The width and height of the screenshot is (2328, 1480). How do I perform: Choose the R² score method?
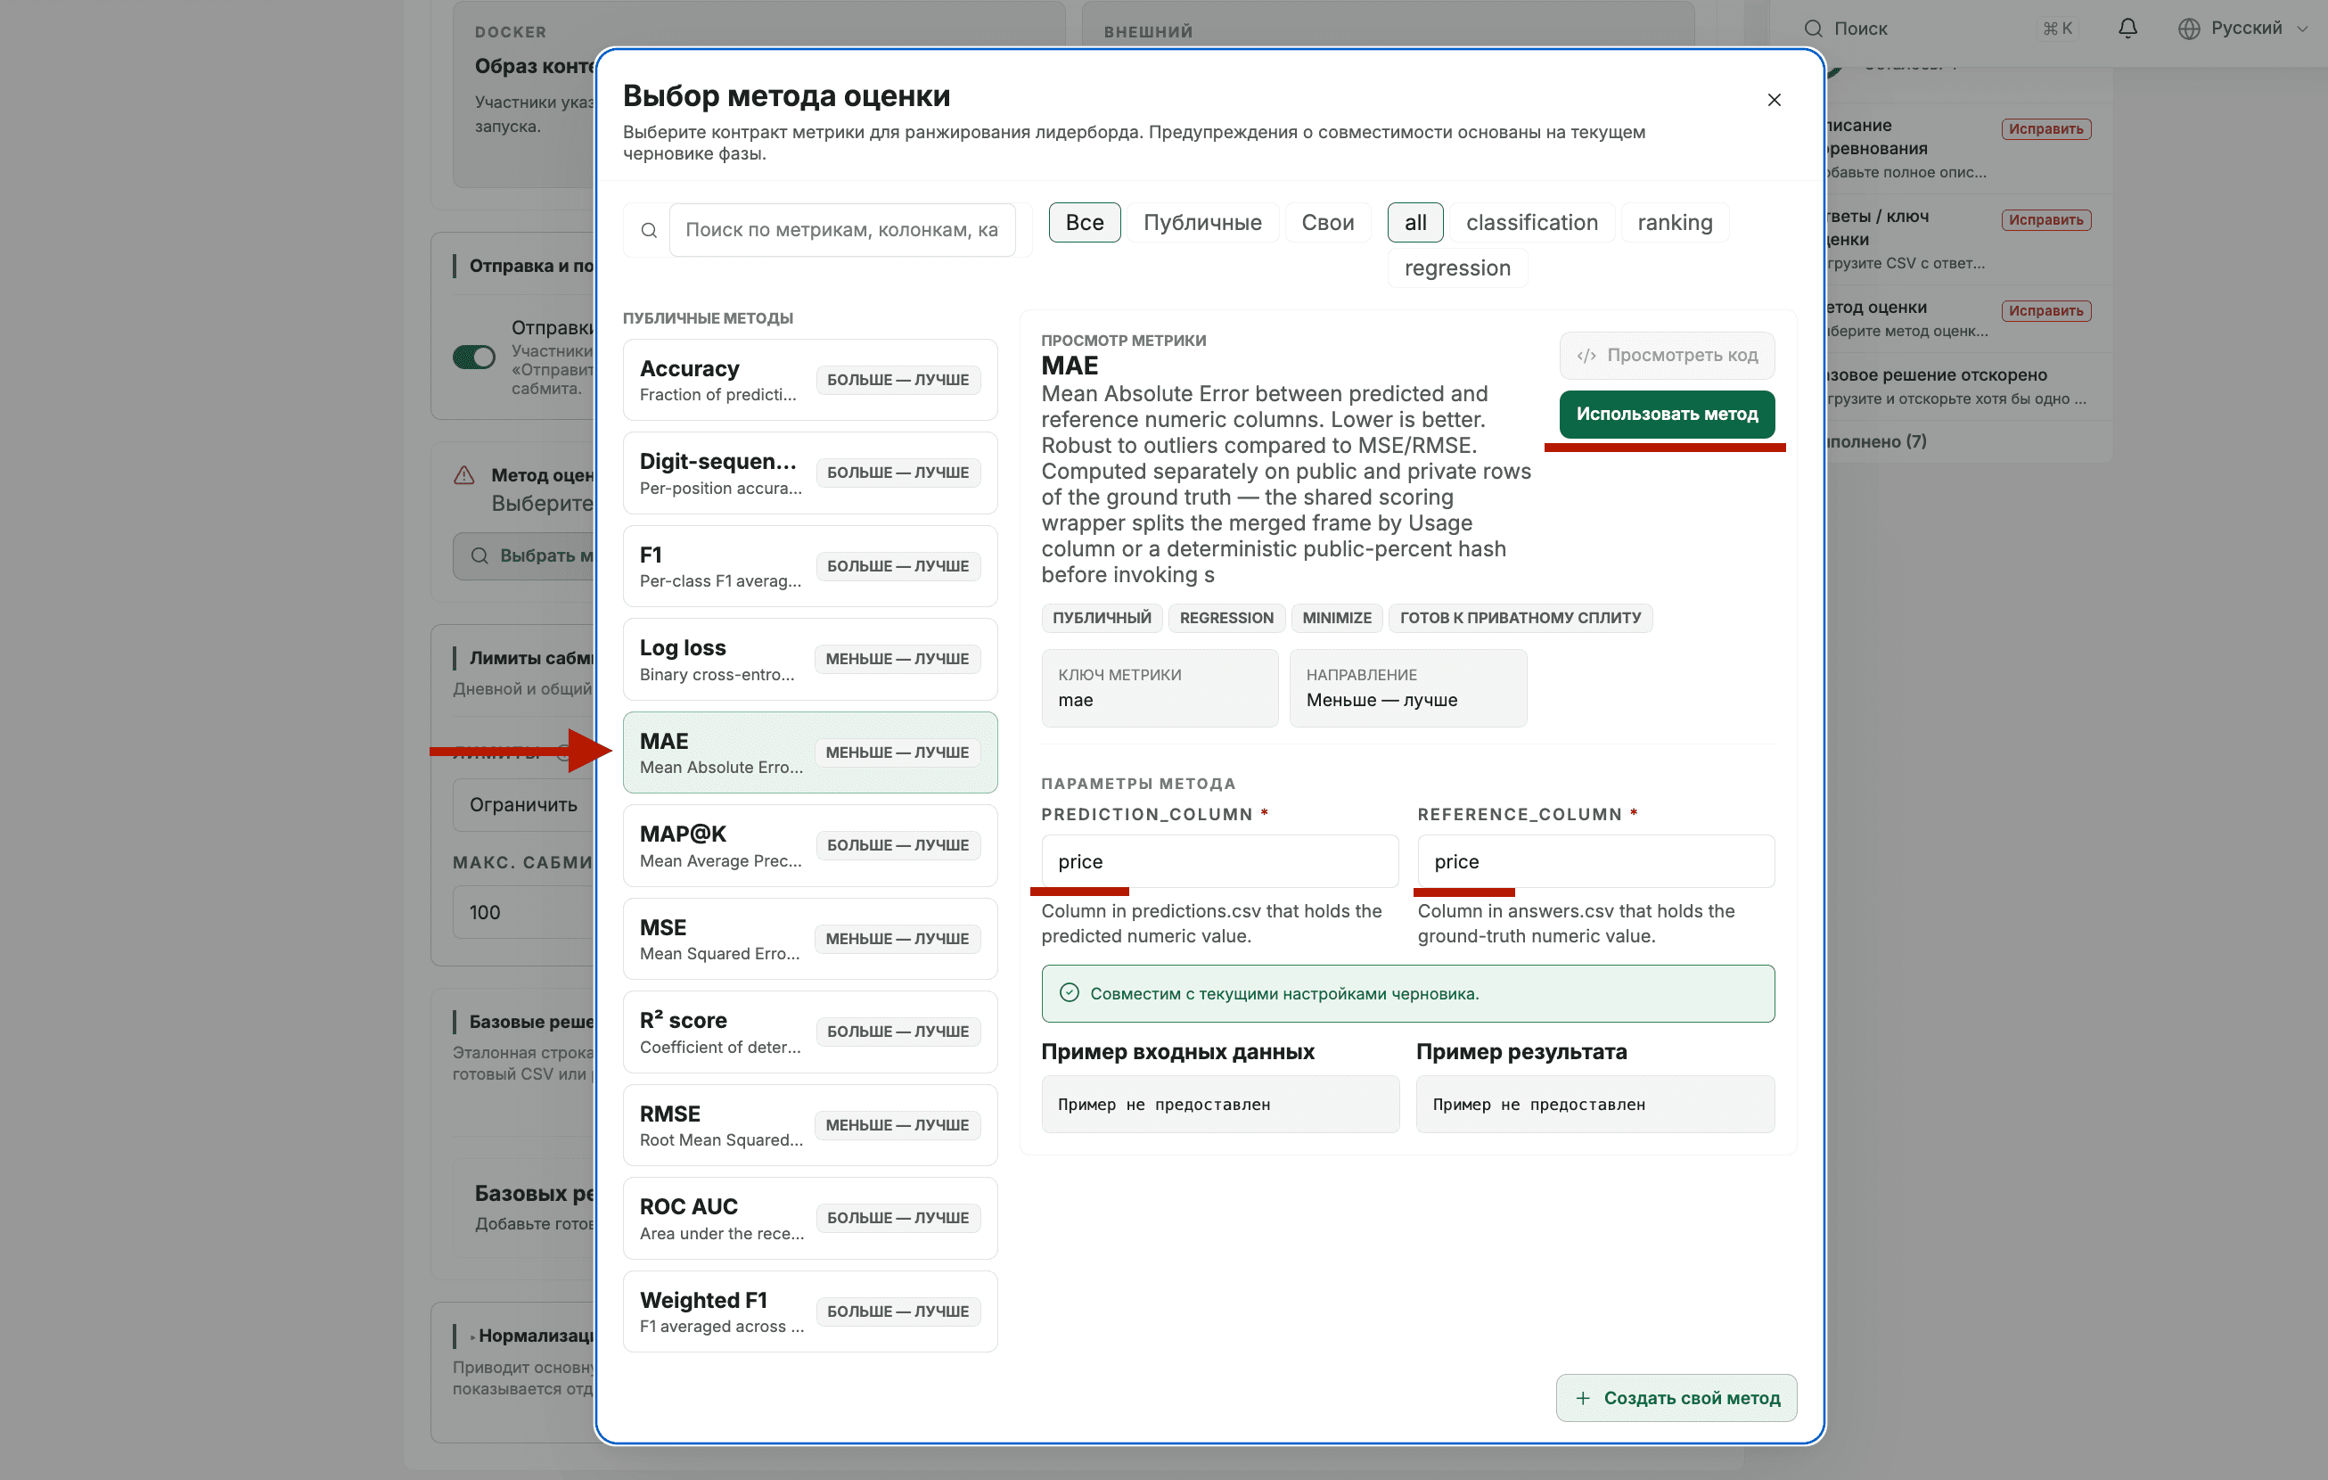click(x=809, y=1032)
